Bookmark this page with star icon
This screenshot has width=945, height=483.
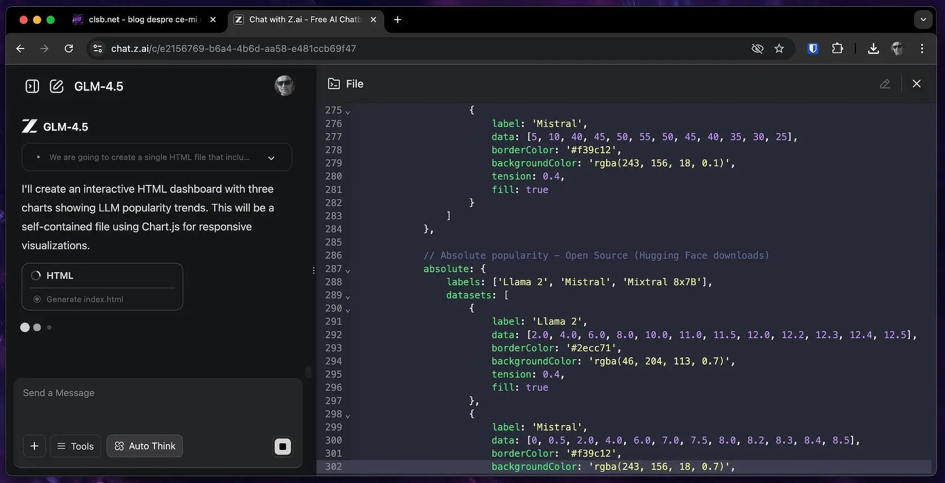click(x=779, y=48)
